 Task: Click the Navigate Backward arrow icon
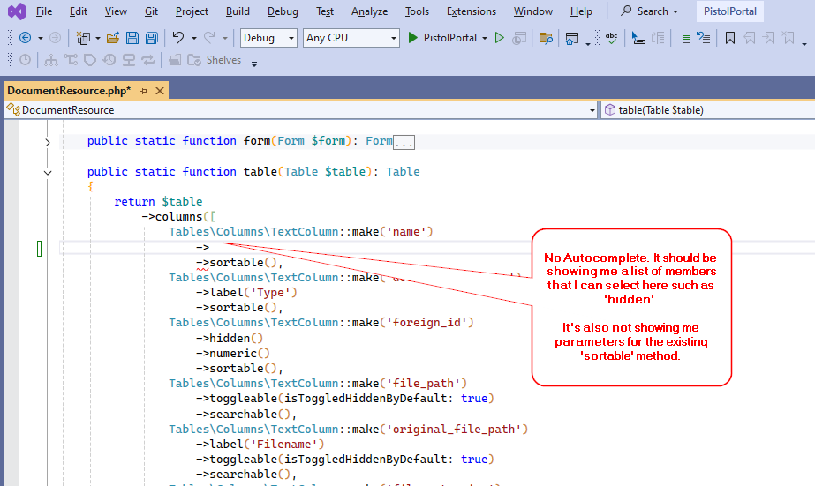pos(25,38)
